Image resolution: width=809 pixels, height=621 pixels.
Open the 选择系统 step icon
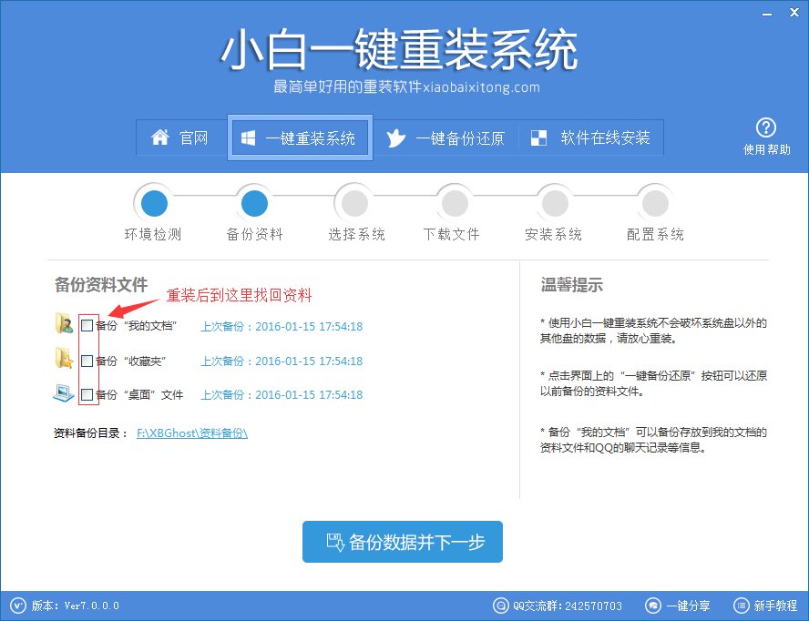click(353, 202)
